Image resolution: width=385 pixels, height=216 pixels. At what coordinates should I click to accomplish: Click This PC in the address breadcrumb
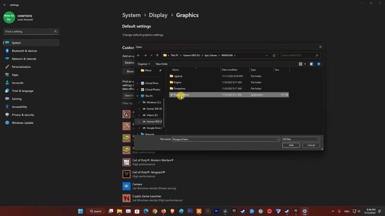[x=174, y=55]
